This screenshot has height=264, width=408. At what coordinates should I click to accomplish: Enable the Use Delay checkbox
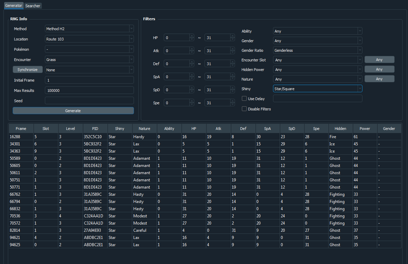(244, 99)
